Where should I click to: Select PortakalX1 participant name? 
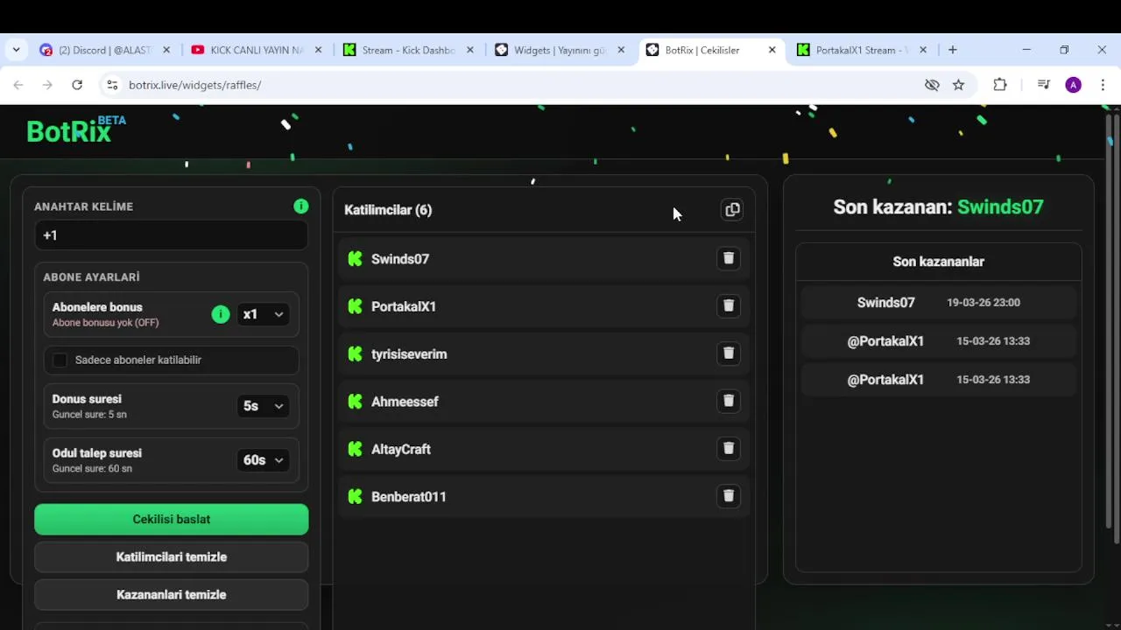404,306
